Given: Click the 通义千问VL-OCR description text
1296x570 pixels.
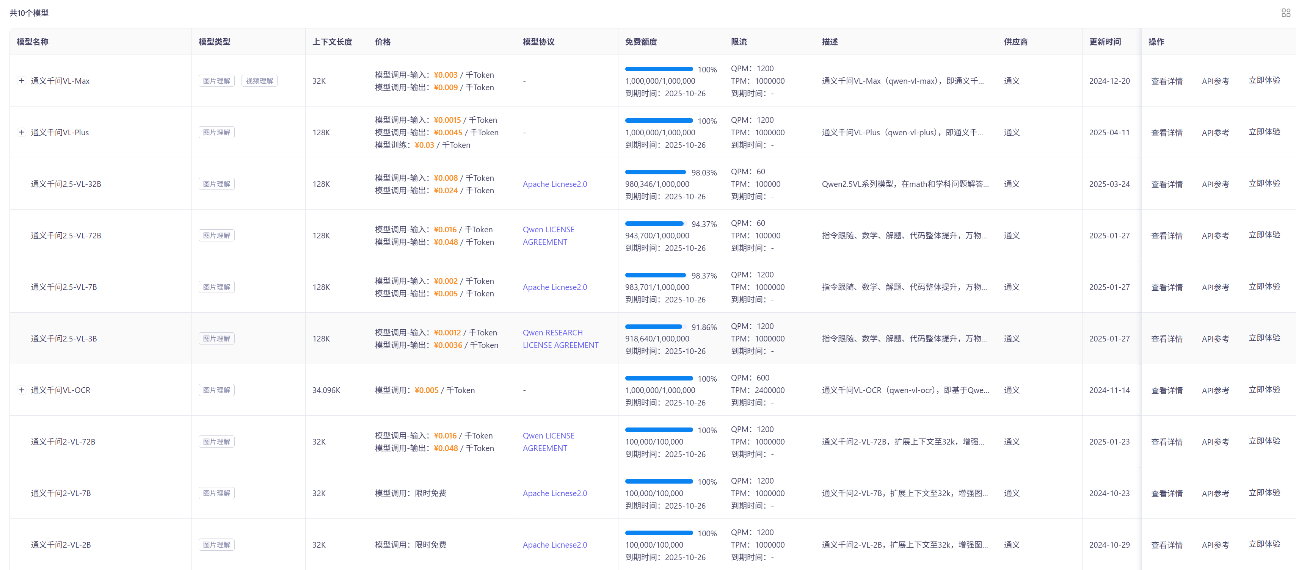Looking at the screenshot, I should [905, 390].
